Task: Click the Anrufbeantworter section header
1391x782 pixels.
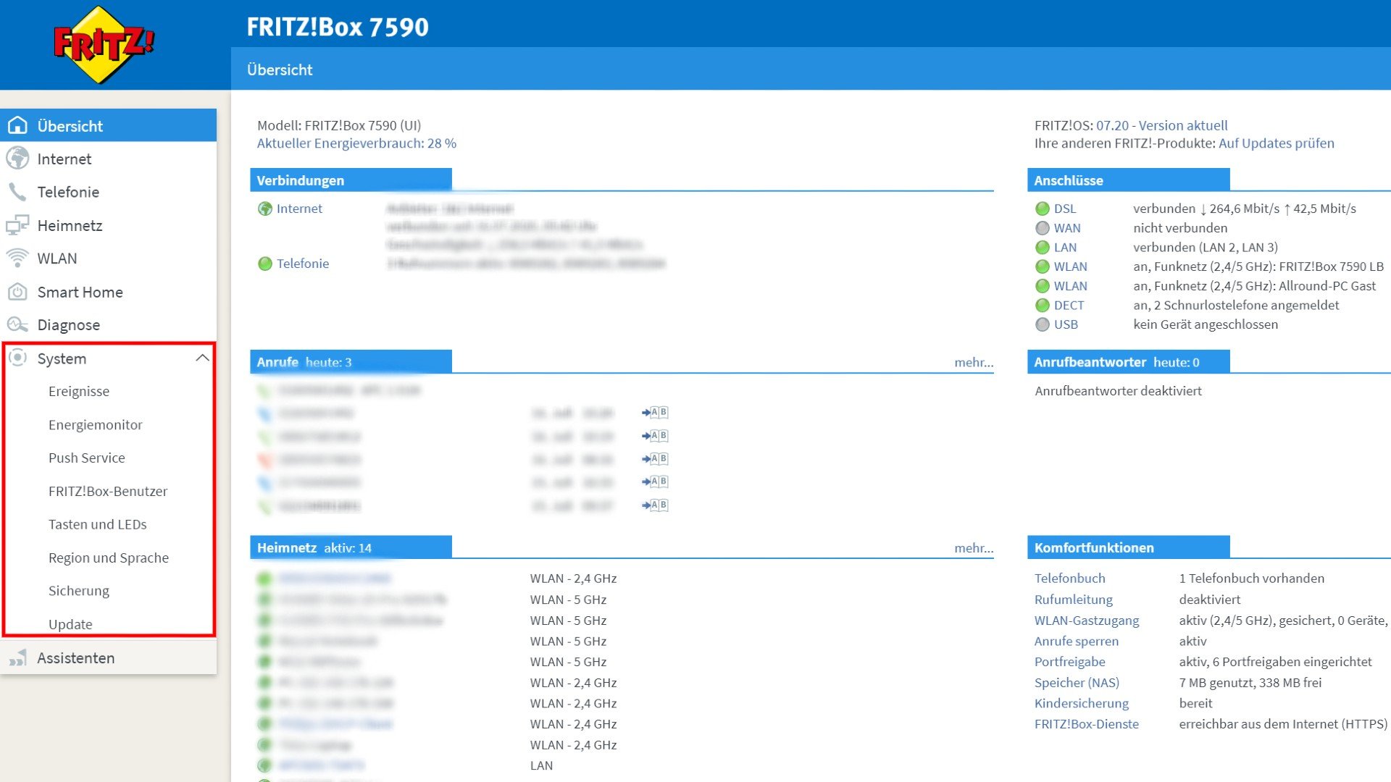Action: coord(1128,362)
